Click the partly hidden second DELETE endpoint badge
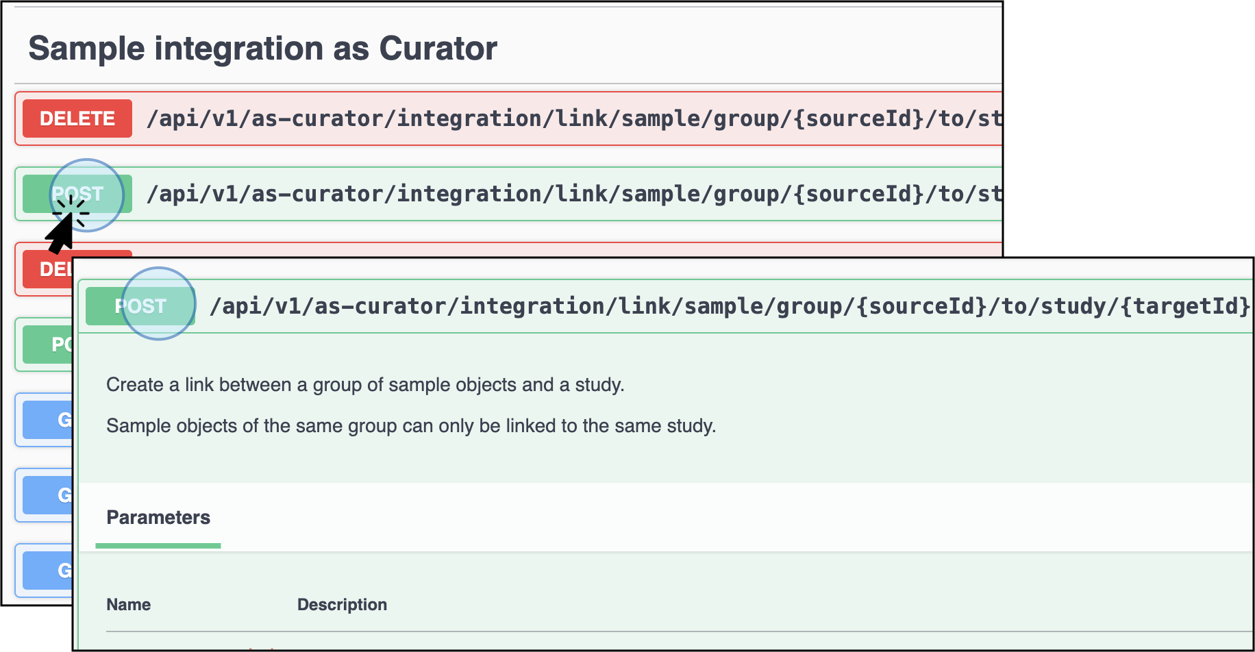1255x652 pixels. tap(47, 268)
